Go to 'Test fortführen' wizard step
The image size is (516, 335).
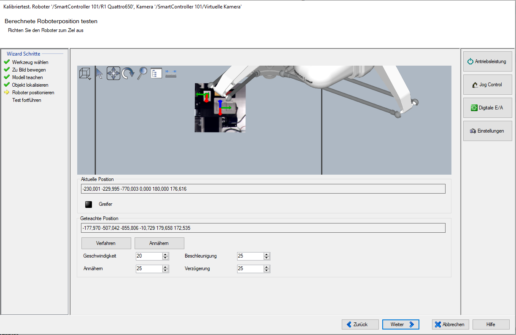(27, 100)
